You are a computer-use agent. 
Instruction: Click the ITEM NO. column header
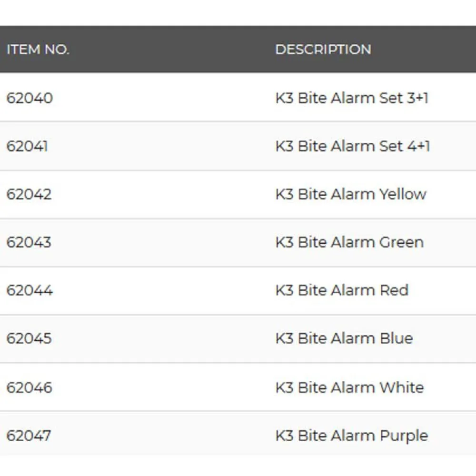(38, 50)
